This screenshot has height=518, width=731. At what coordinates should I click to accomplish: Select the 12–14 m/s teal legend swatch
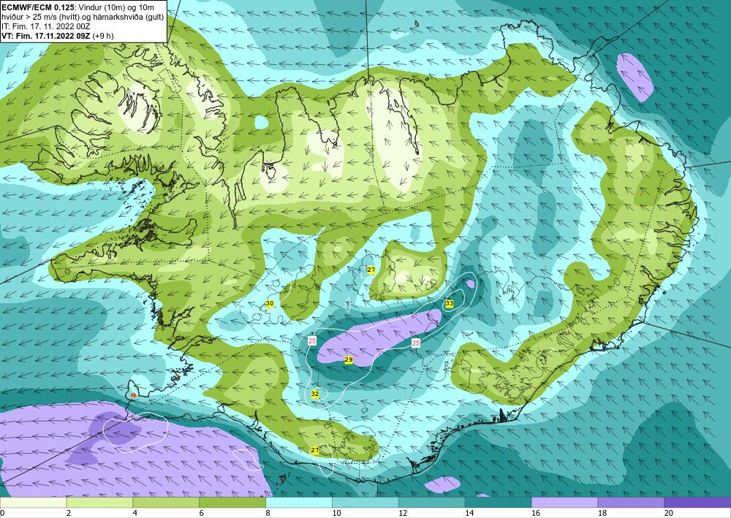coord(432,503)
